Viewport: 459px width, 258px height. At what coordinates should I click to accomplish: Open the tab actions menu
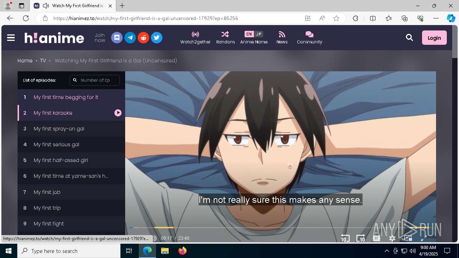point(22,6)
